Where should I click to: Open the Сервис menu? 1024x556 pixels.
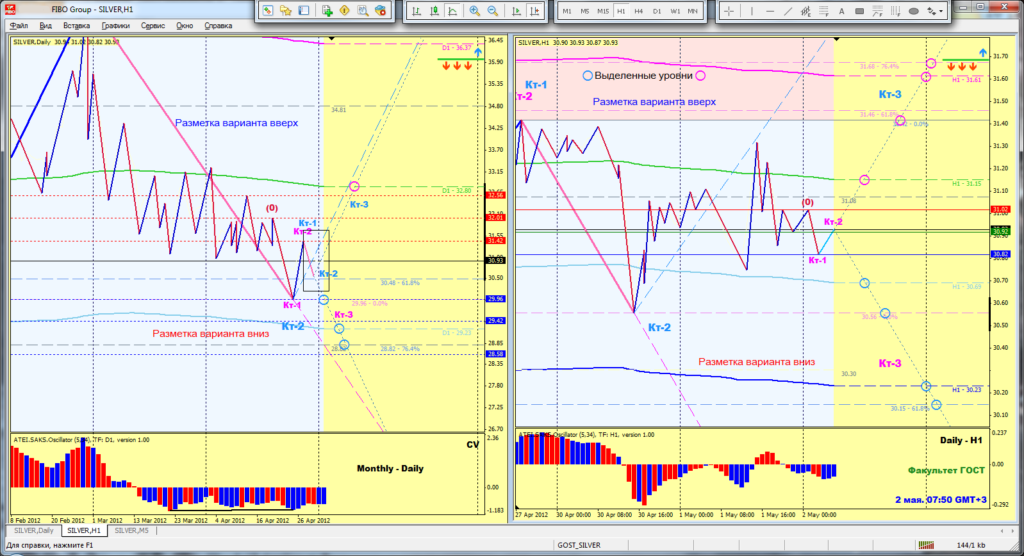tap(153, 26)
